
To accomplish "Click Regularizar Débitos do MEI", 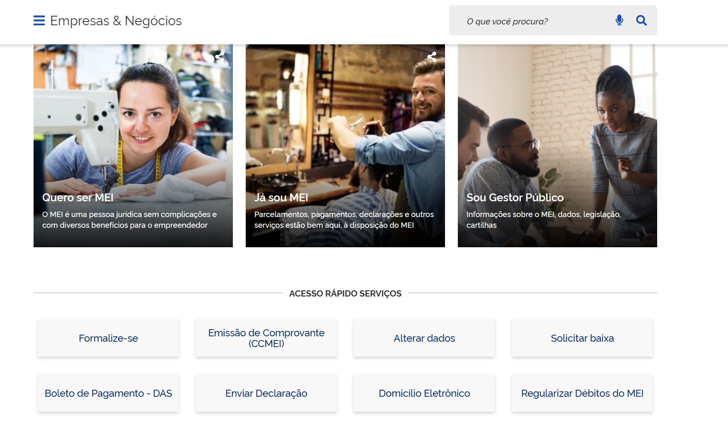I will click(x=582, y=393).
